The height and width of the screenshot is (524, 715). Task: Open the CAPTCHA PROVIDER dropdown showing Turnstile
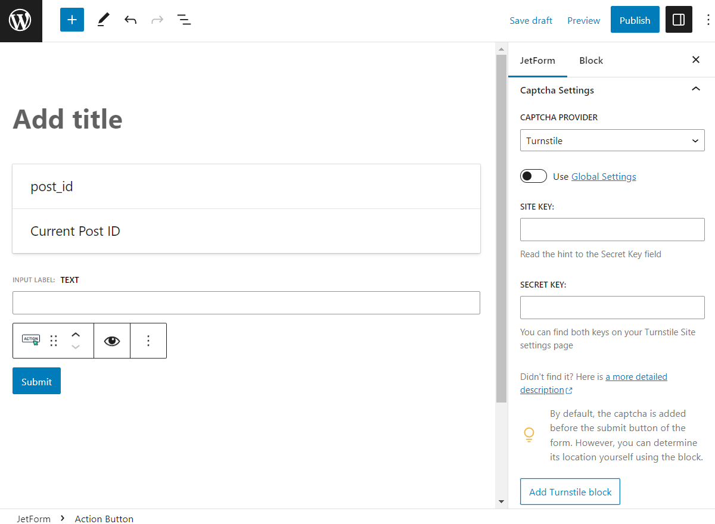[x=612, y=141]
